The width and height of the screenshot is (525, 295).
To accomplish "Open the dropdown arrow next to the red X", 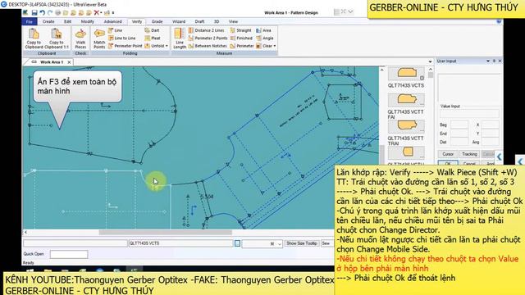I will 101,13.
